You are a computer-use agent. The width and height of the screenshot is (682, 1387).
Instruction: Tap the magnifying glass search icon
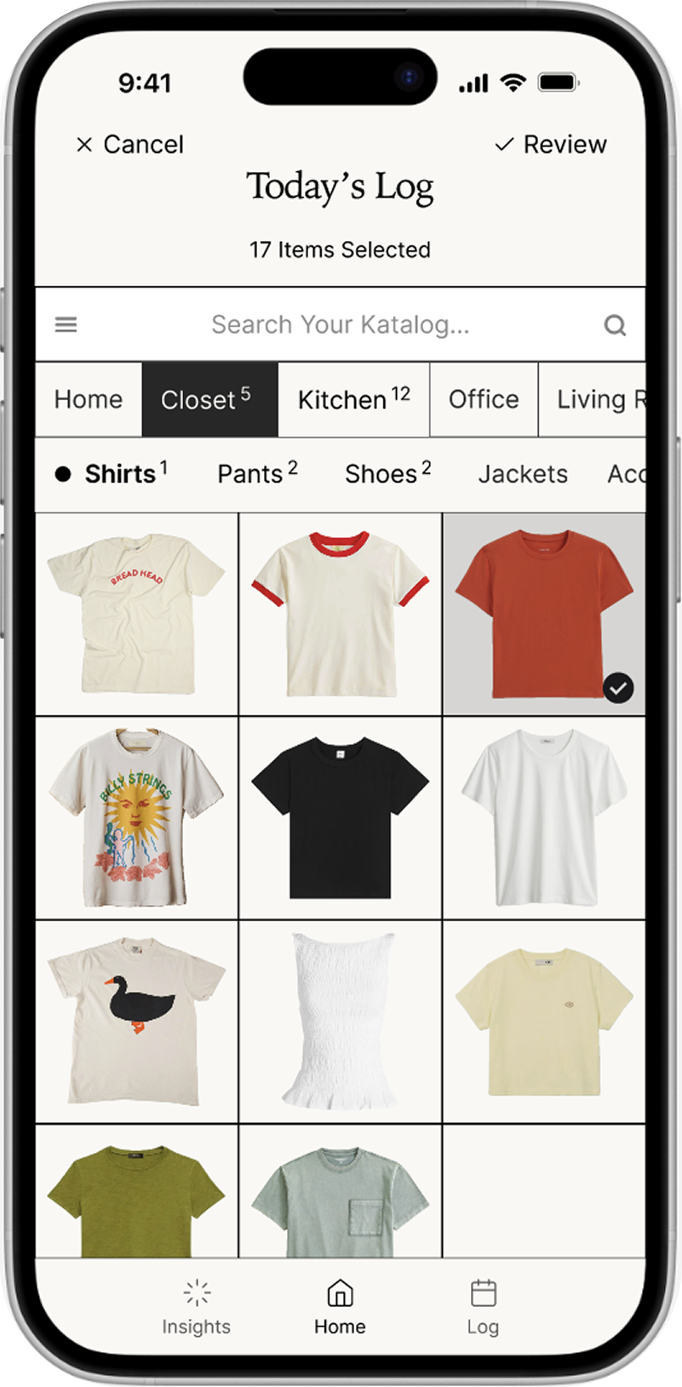pyautogui.click(x=615, y=324)
